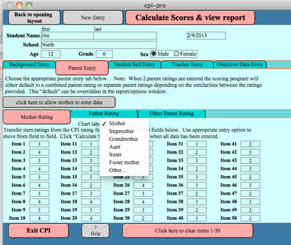Viewport: 291px width, 245px height.
Task: Open the Help button with question mark
Action: coord(96,231)
